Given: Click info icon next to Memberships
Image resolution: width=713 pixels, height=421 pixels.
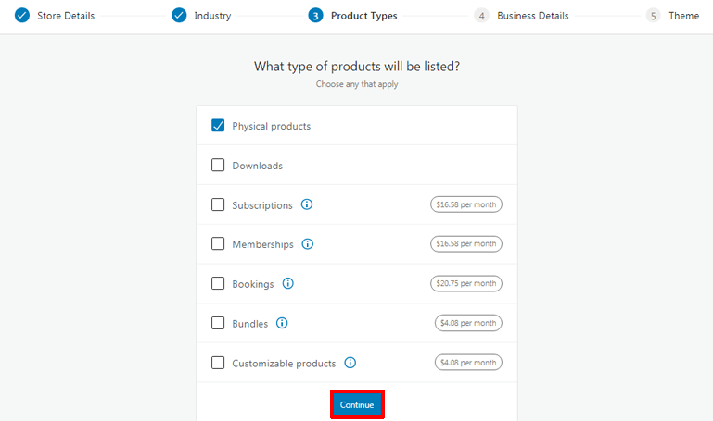Looking at the screenshot, I should (x=308, y=244).
